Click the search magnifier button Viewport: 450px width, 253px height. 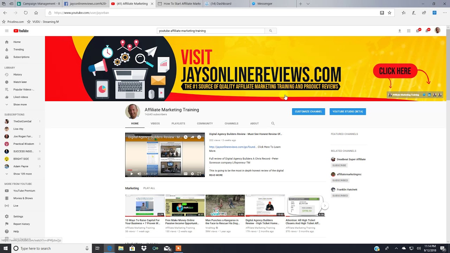pyautogui.click(x=270, y=31)
